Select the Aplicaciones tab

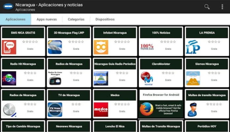click(x=16, y=19)
